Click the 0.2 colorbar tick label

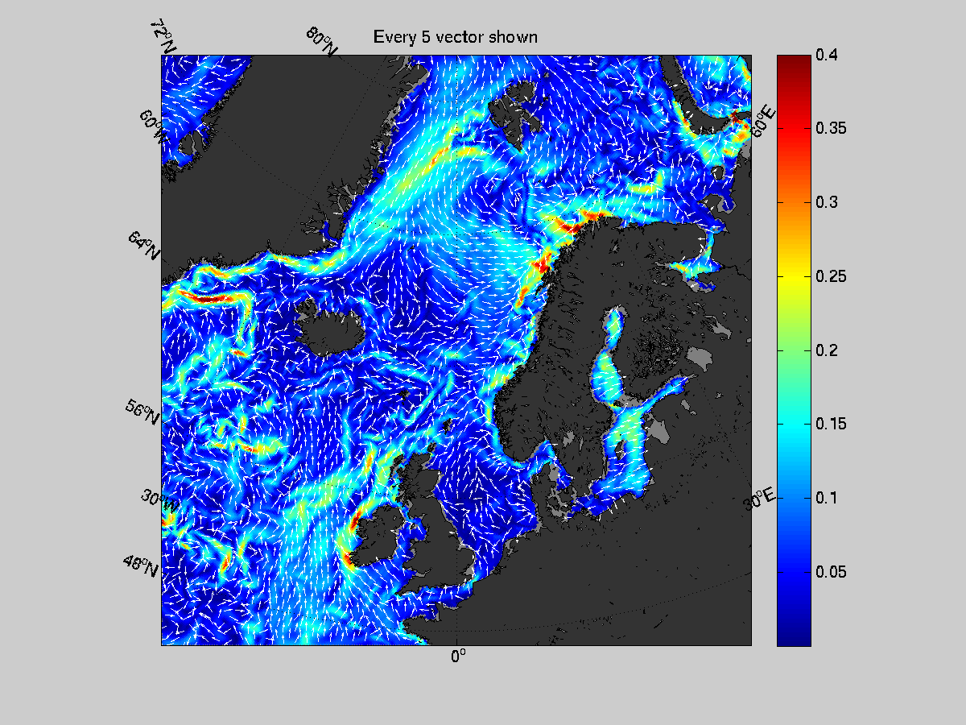tap(827, 350)
